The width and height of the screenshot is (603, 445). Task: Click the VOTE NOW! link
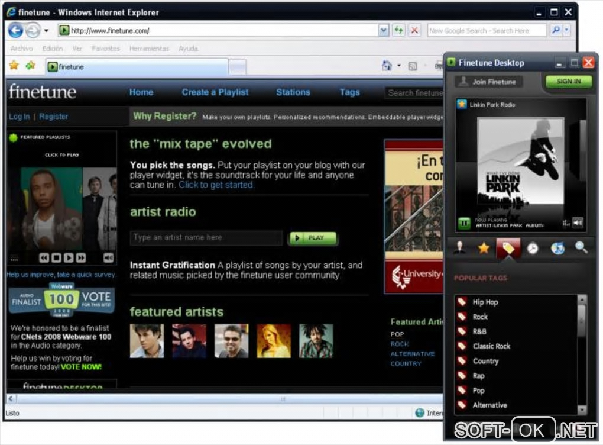81,367
